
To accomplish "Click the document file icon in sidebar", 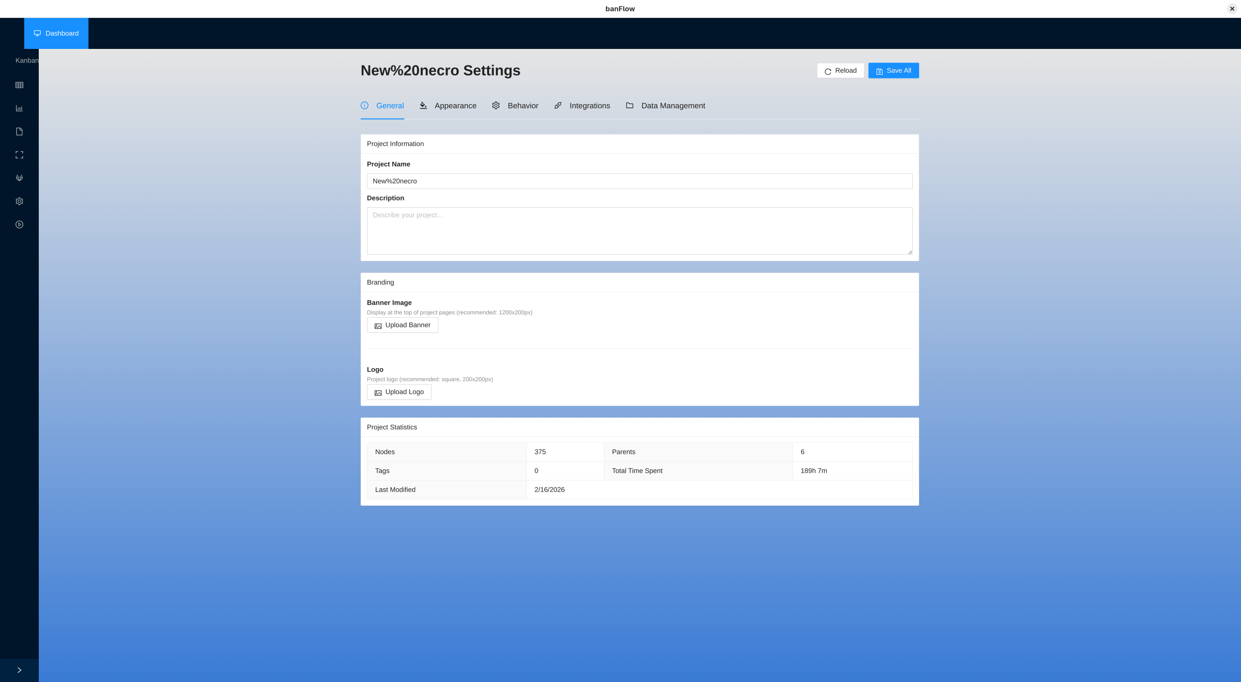I will pyautogui.click(x=19, y=132).
